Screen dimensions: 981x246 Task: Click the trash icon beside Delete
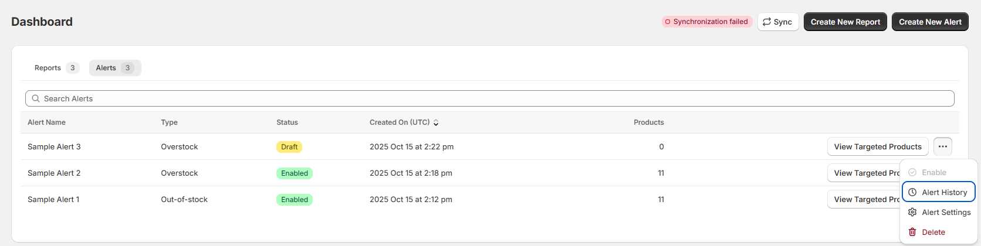912,232
